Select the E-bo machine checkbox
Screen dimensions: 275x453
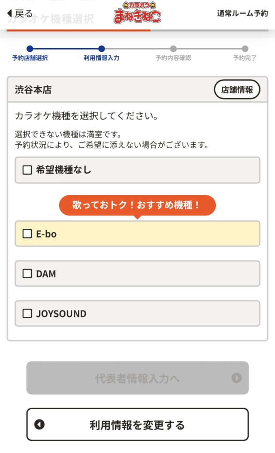pos(27,234)
